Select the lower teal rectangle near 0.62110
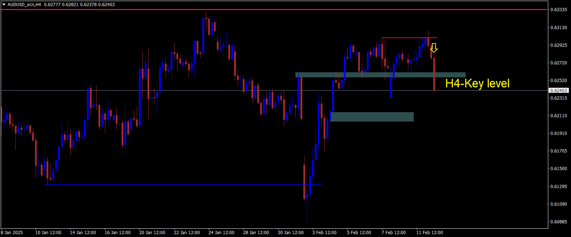 tap(372, 117)
